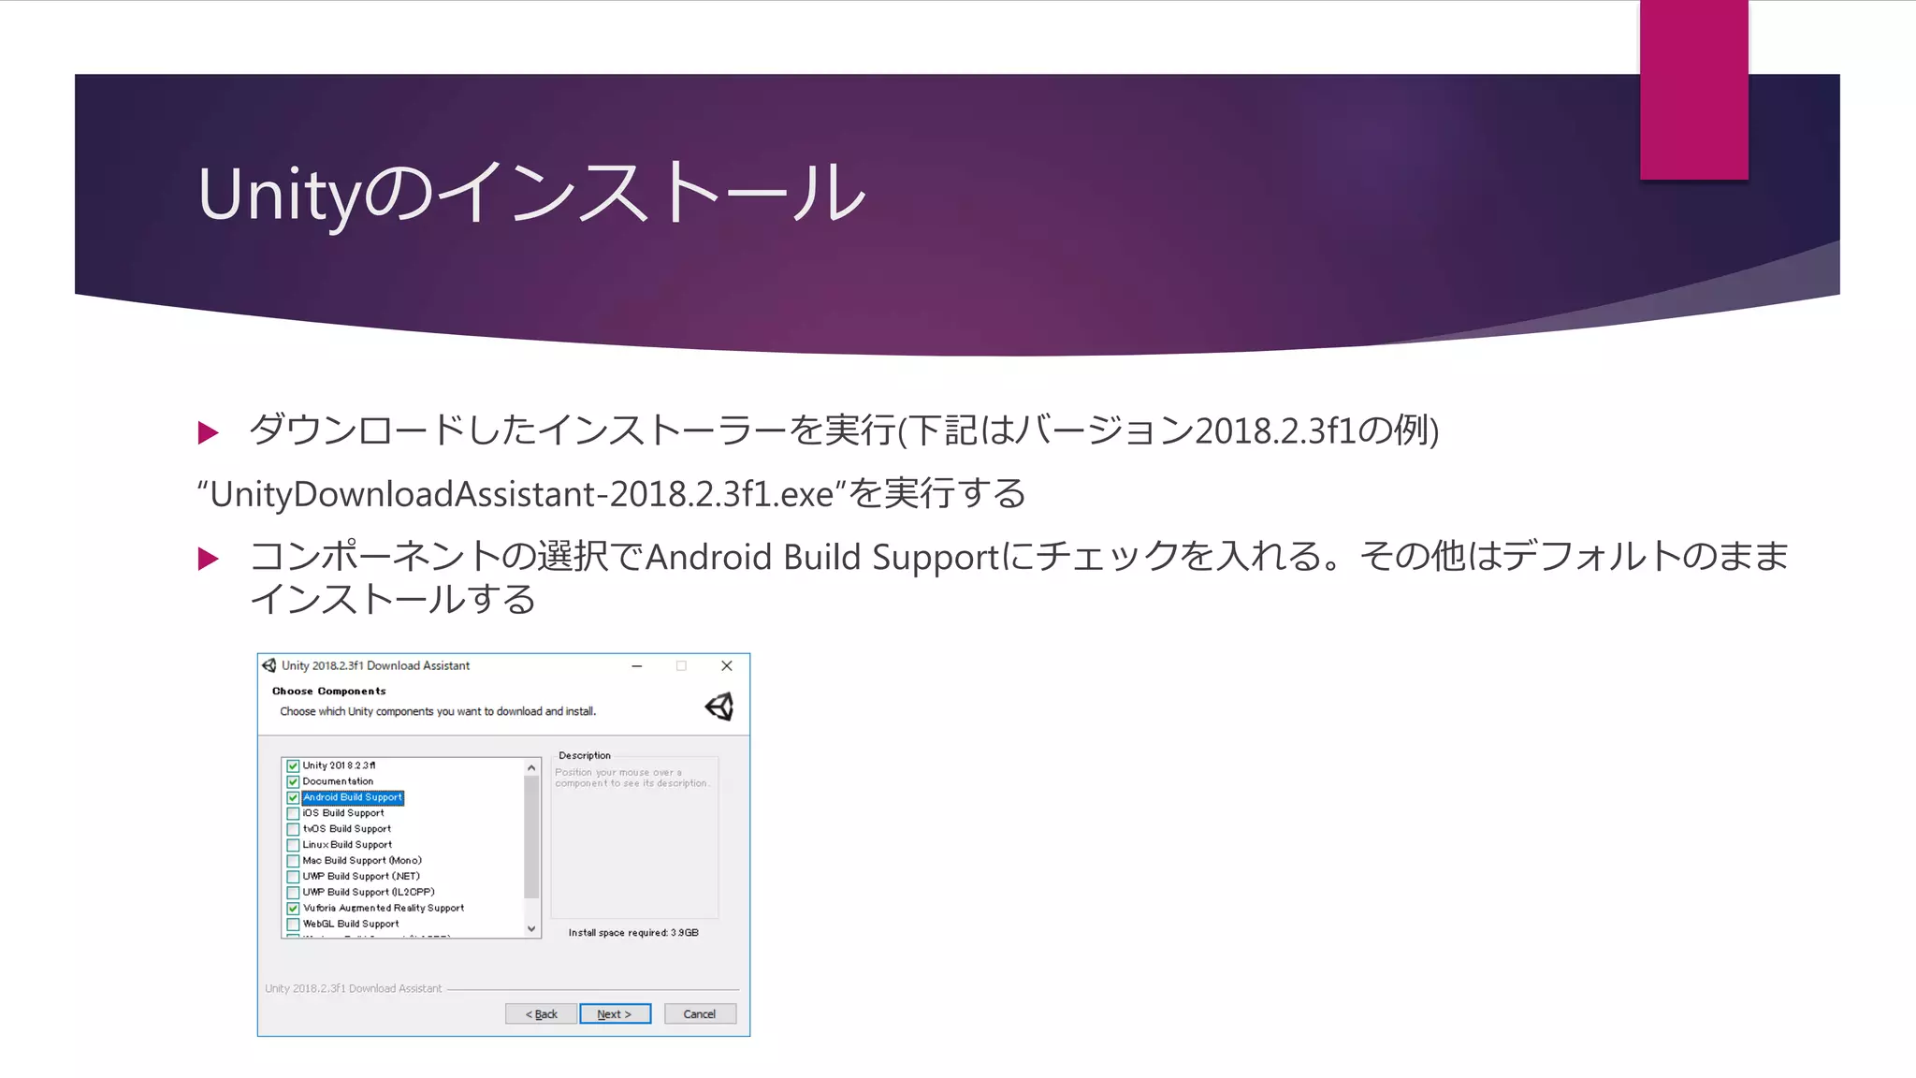This screenshot has width=1916, height=1078.
Task: Disable Vuforia Augmented Reality Support checkbox
Action: (x=293, y=908)
